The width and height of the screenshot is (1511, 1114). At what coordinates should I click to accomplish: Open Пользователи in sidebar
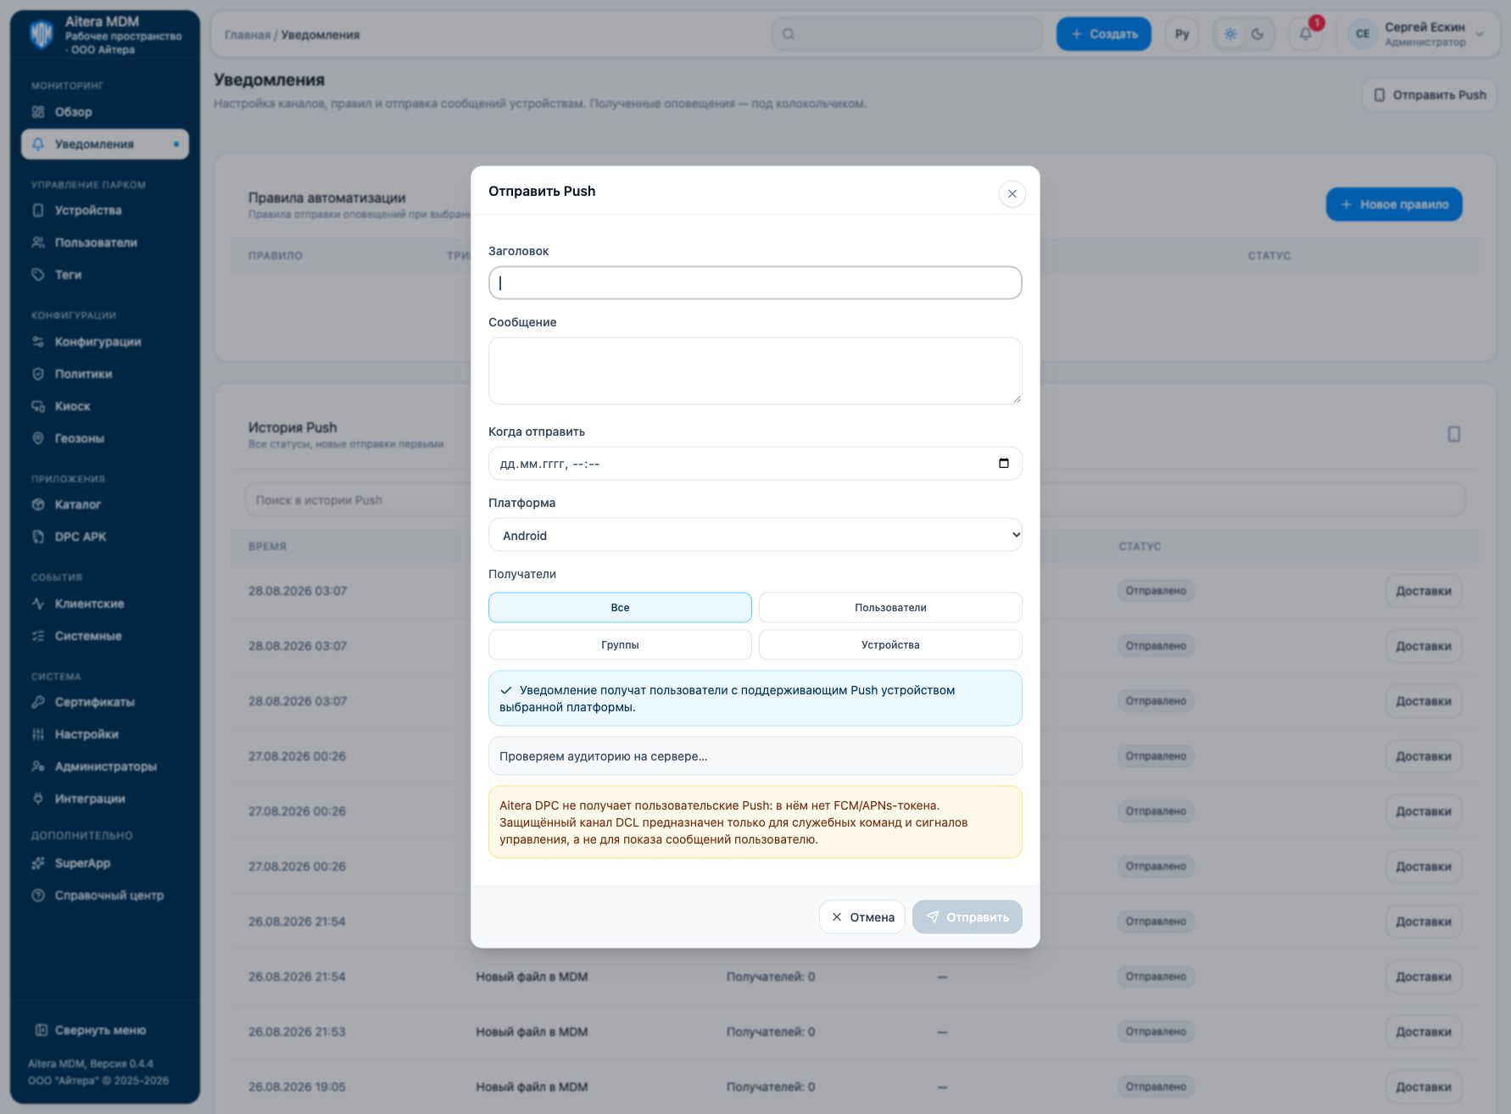tap(105, 242)
